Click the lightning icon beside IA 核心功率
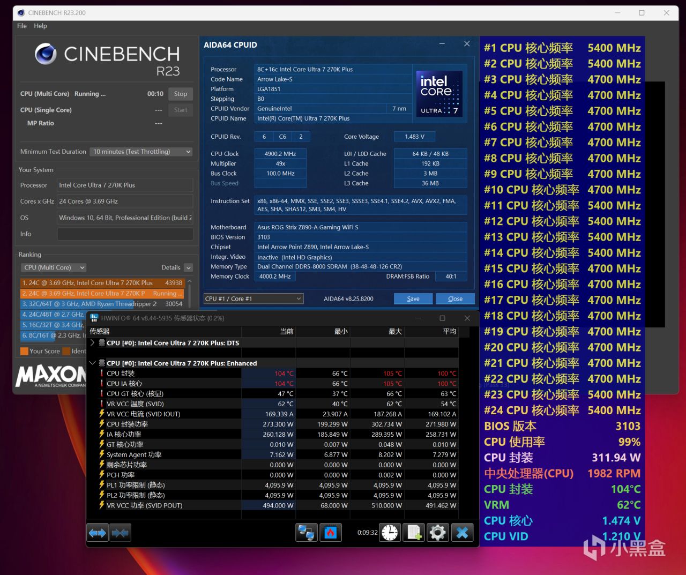 102,434
